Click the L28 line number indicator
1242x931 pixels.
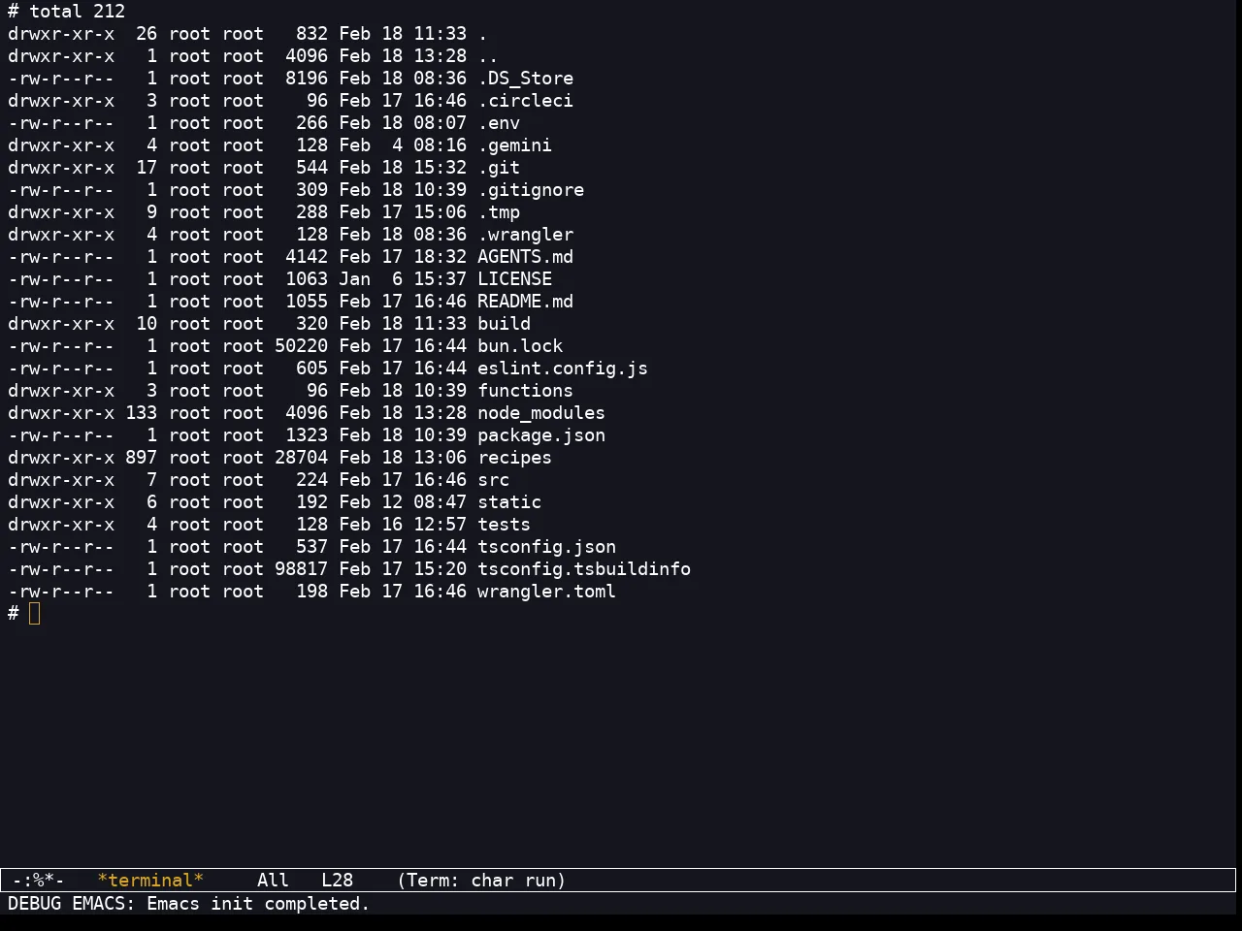[337, 881]
